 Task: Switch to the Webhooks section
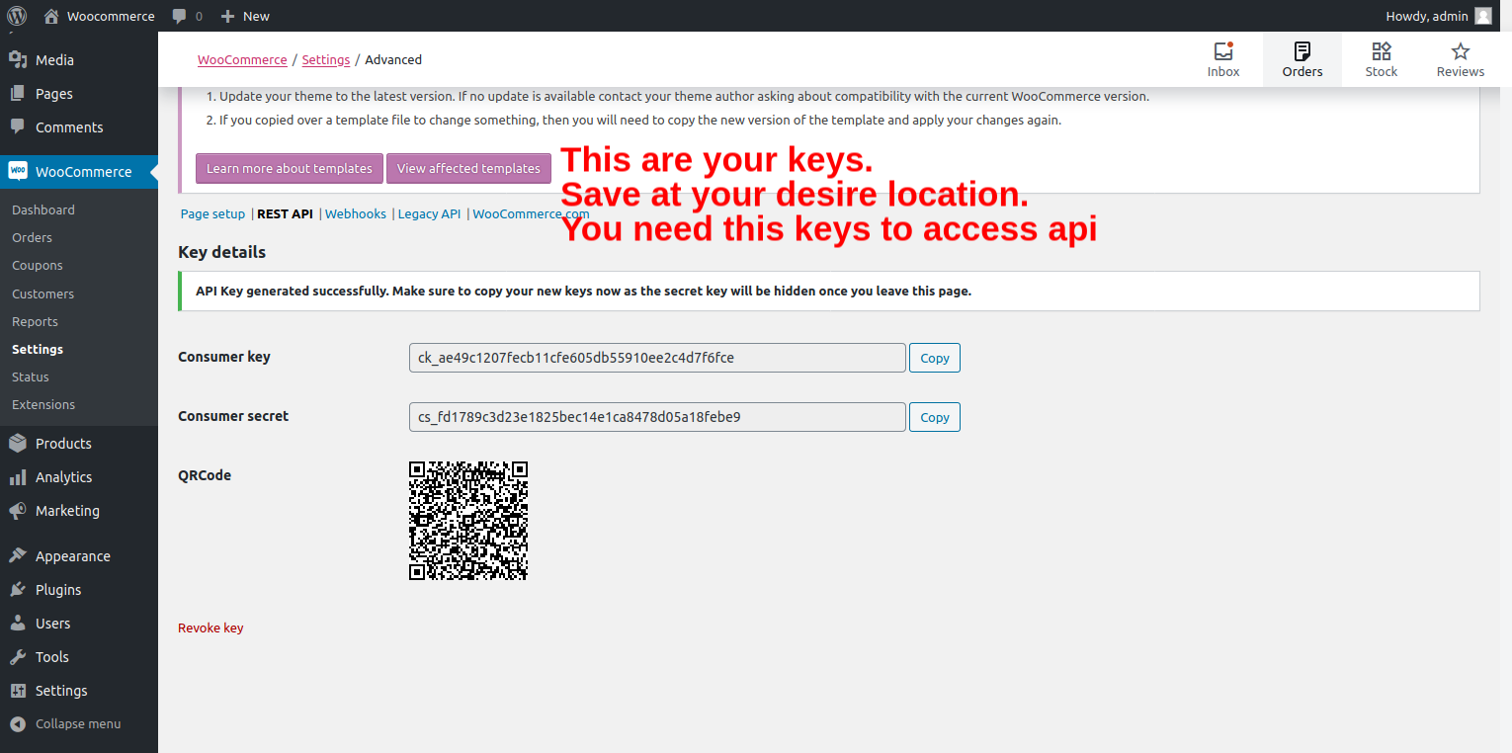[x=356, y=213]
